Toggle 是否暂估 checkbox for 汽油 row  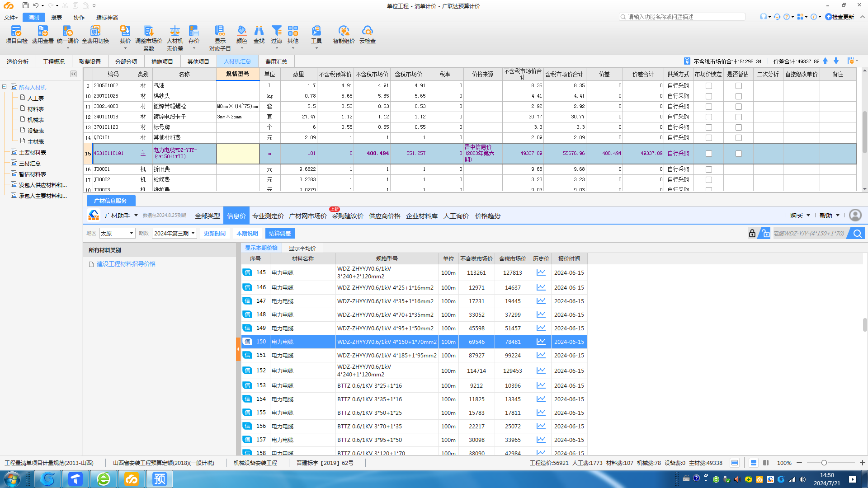[738, 86]
